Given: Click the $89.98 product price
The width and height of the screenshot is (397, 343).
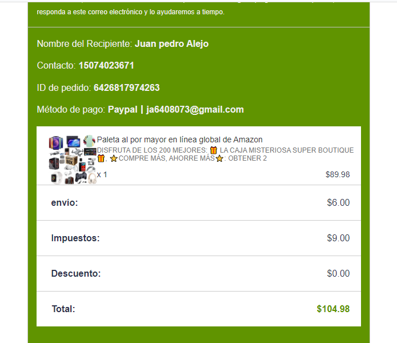Looking at the screenshot, I should tap(338, 174).
